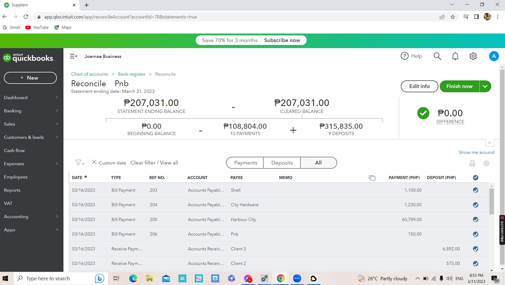Open Chrome from the Windows taskbar

point(281,278)
